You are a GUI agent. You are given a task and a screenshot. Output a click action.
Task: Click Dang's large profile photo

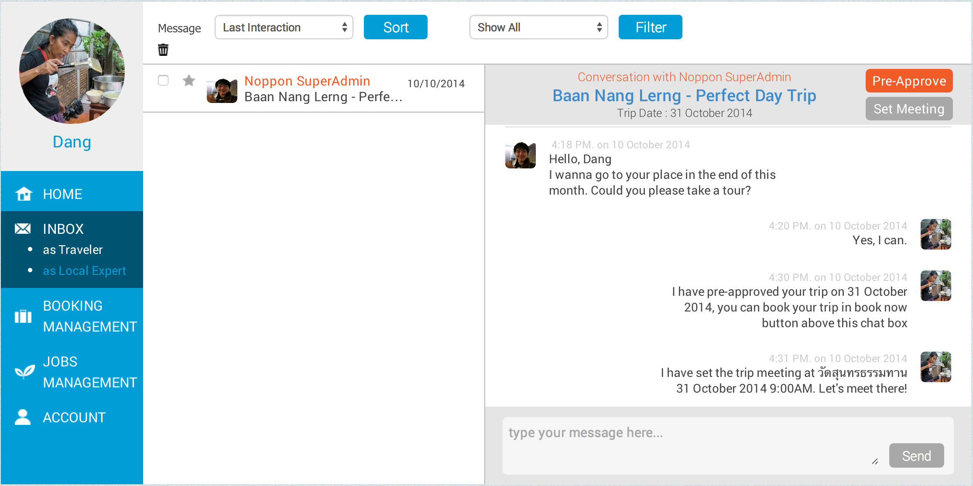click(72, 71)
